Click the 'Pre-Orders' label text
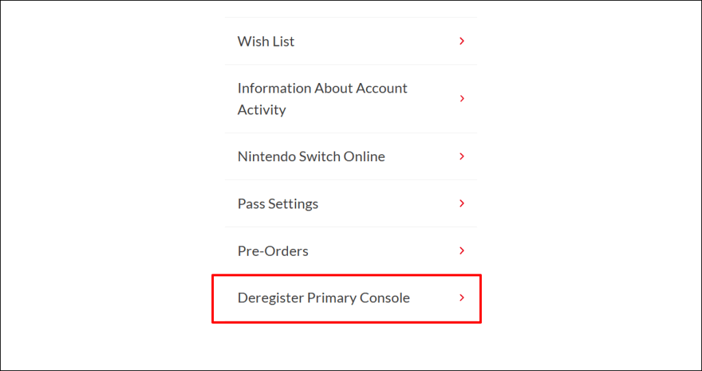Image resolution: width=702 pixels, height=371 pixels. pos(273,251)
